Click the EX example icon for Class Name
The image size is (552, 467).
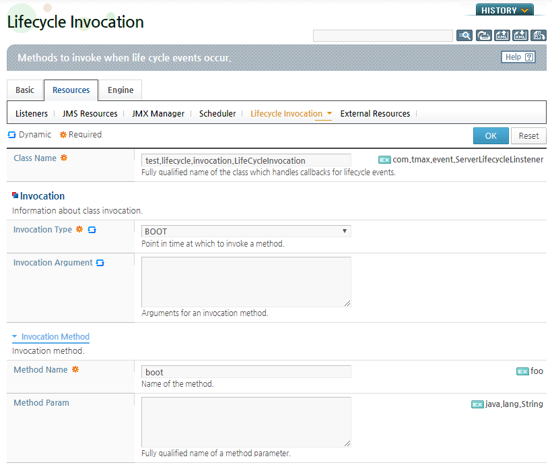(x=384, y=160)
